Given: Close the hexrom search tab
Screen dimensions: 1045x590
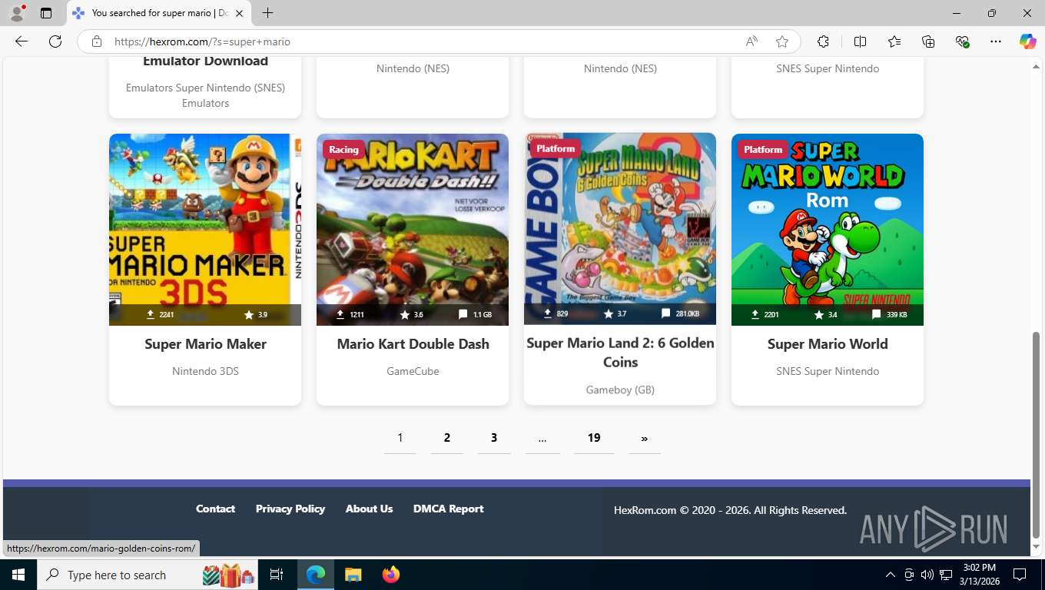Looking at the screenshot, I should 240,13.
